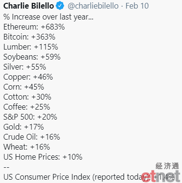Click the Silver: +55% line
The height and width of the screenshot is (183, 182).
tap(25, 67)
